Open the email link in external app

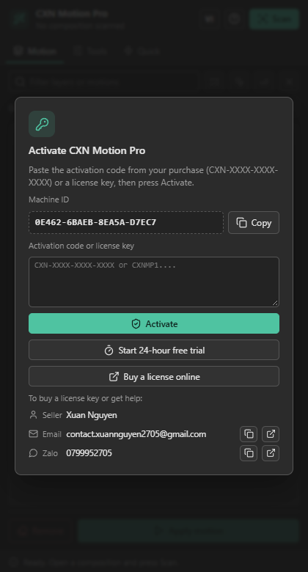point(271,434)
